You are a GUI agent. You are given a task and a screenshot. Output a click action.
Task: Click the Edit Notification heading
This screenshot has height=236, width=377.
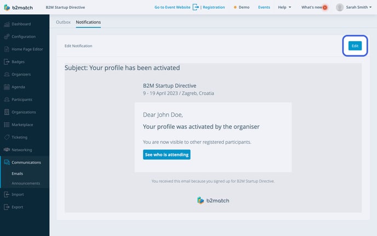[x=78, y=46]
